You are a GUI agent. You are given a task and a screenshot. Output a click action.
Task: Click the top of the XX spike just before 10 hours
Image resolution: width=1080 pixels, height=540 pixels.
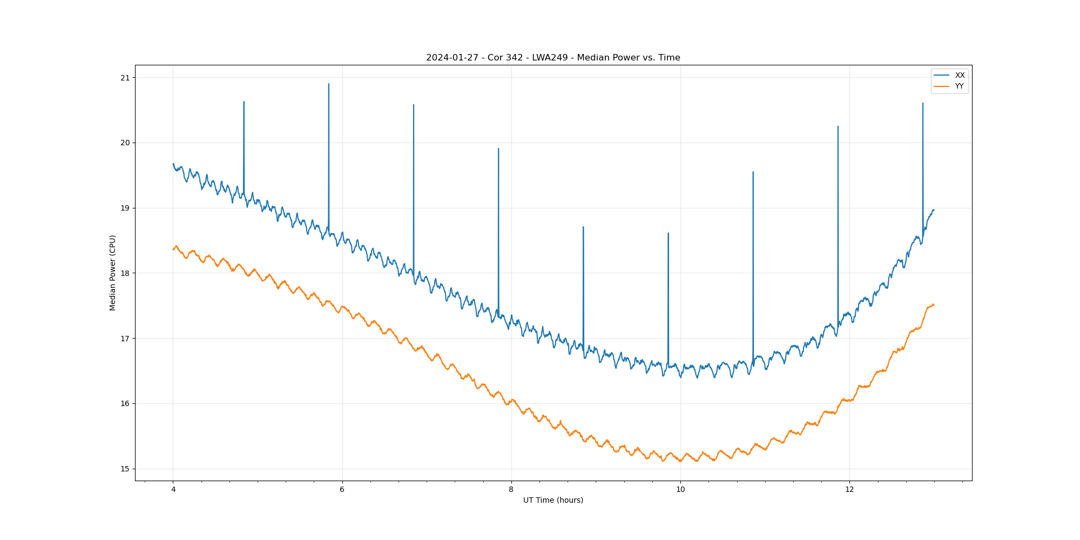pyautogui.click(x=668, y=233)
